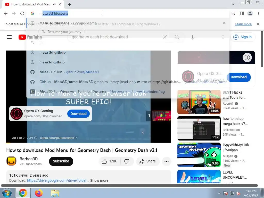
Task: Click Download on Opera GX sidebar ad
Action: (x=238, y=77)
